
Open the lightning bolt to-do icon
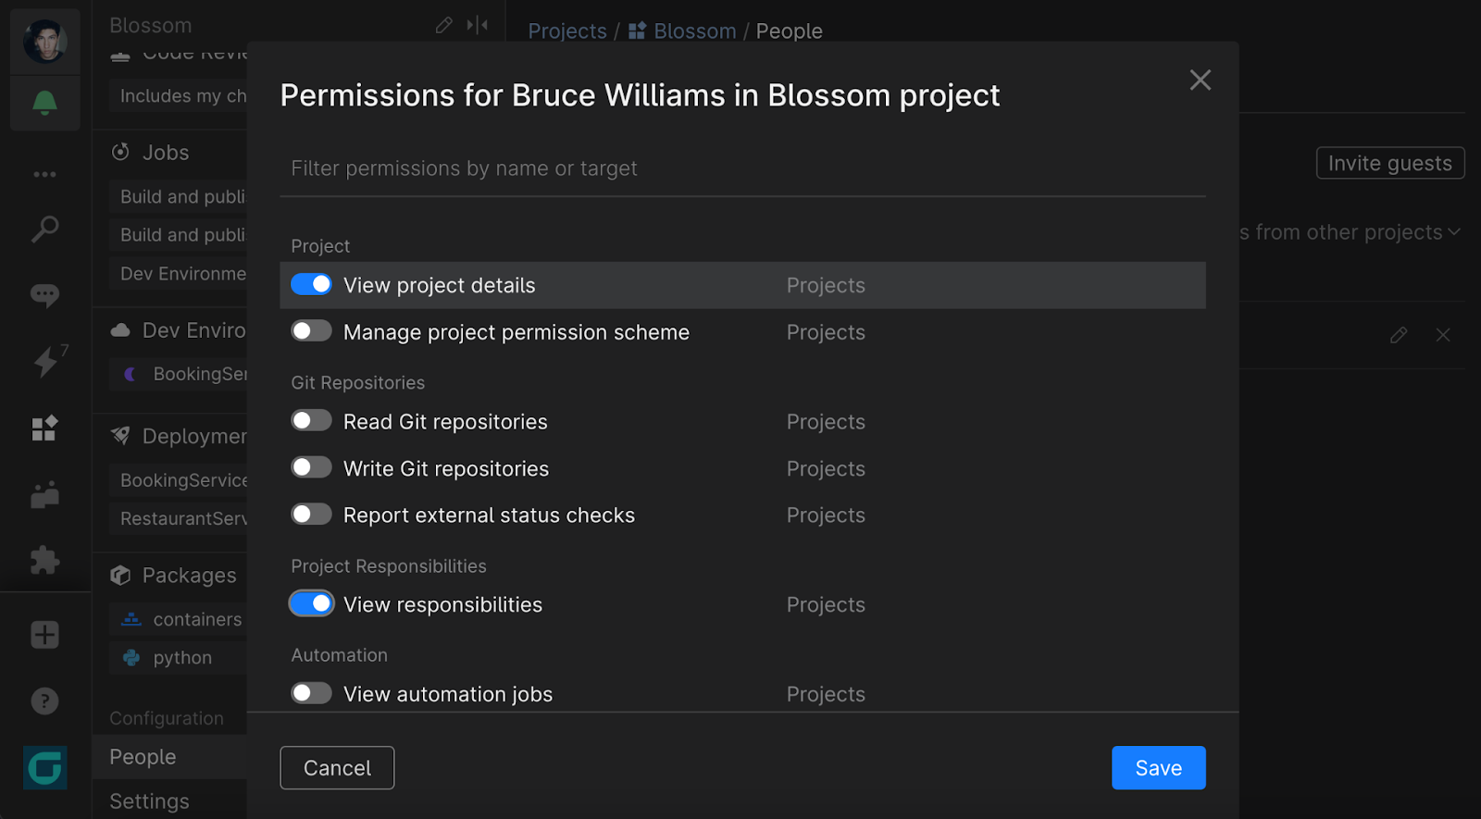click(x=46, y=361)
